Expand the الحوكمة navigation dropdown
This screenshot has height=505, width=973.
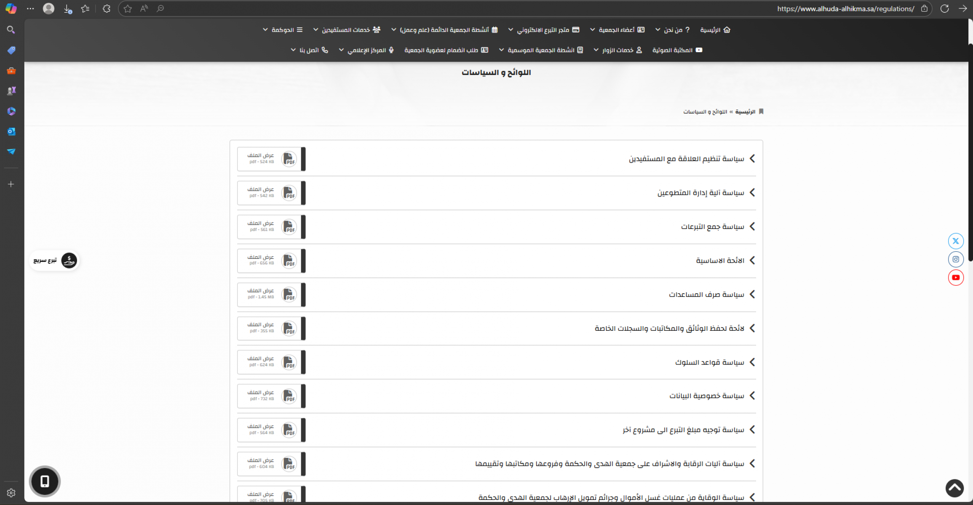pos(283,30)
